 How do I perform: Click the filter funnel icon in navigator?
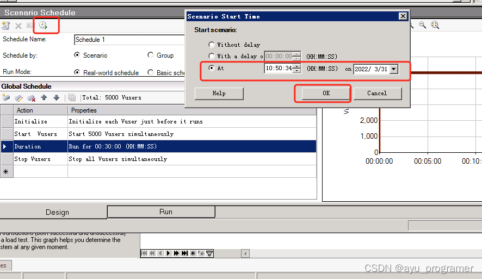209,253
